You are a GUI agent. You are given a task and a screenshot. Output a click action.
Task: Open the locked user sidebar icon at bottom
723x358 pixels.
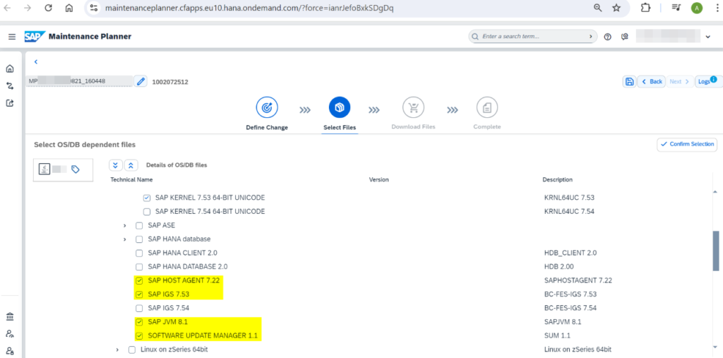pyautogui.click(x=10, y=351)
